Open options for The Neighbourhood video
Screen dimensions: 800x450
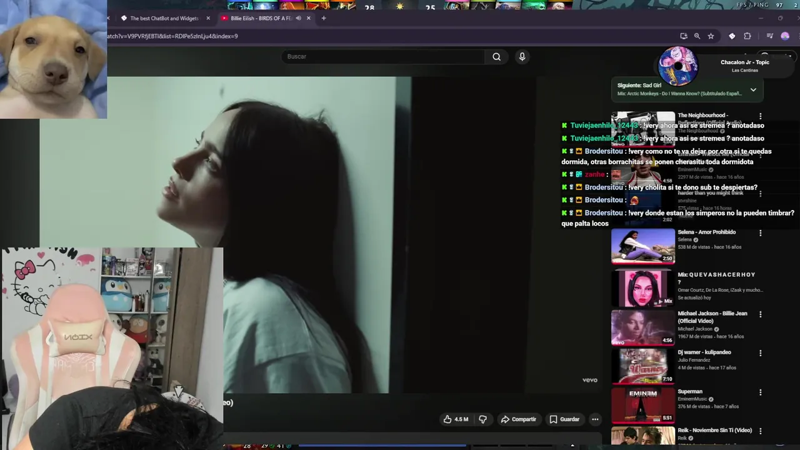point(760,116)
